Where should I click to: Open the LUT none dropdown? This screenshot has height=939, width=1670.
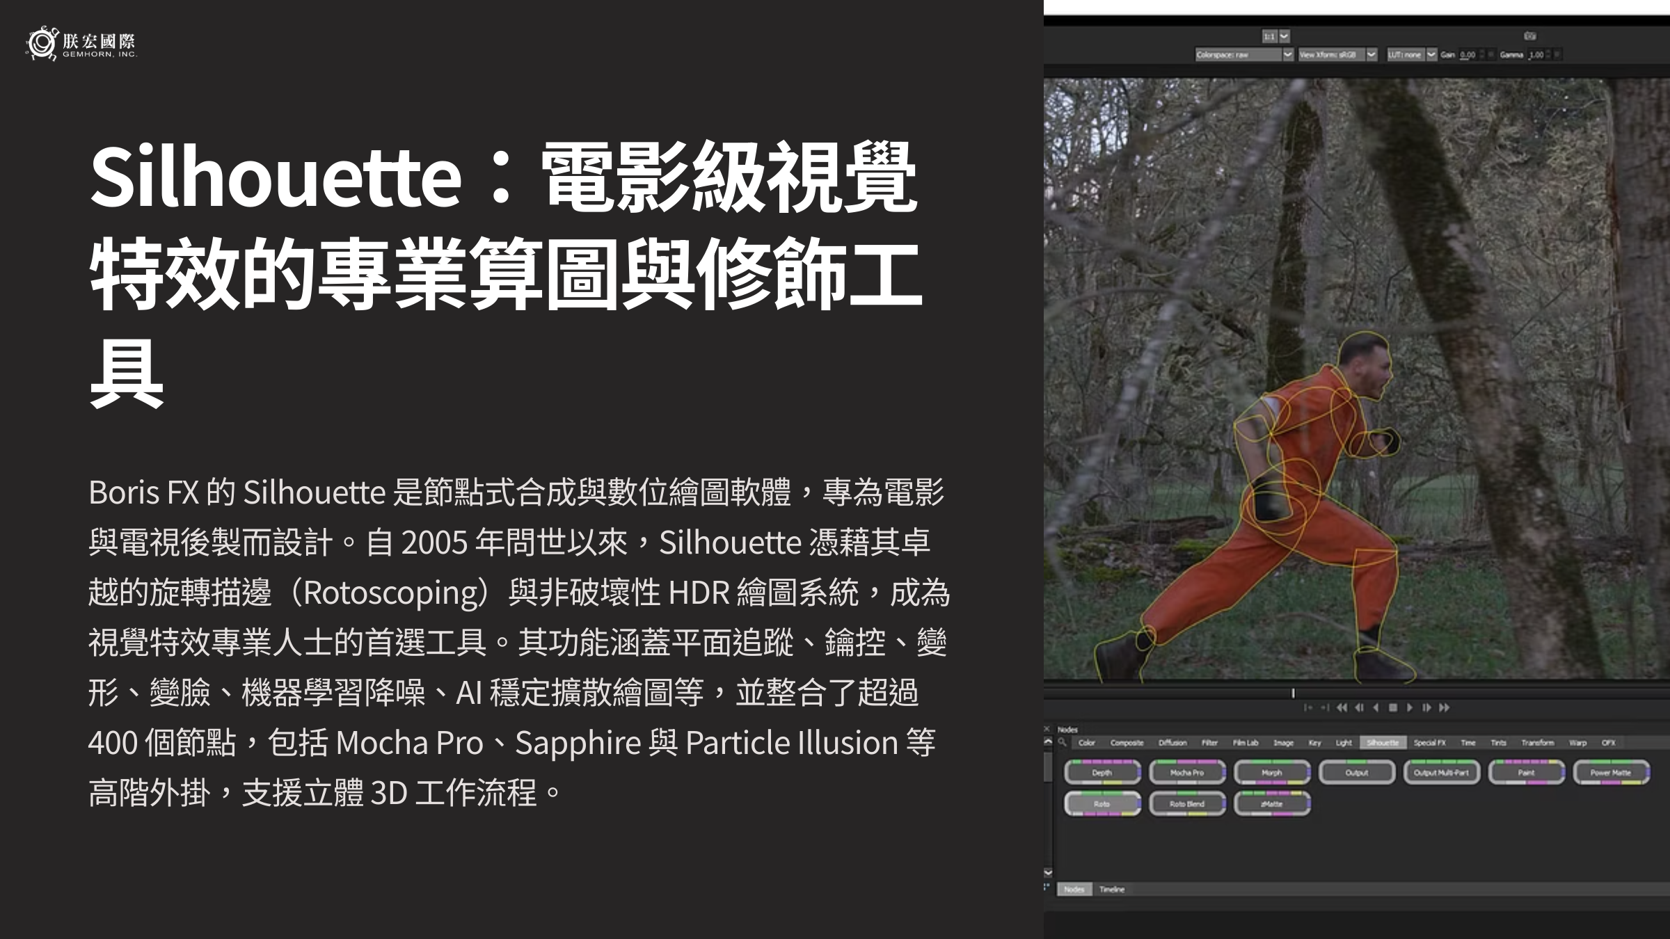pos(1431,54)
